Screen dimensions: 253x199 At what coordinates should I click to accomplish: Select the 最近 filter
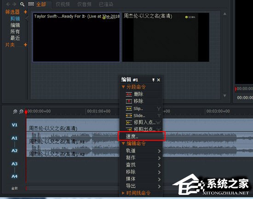click(15, 38)
